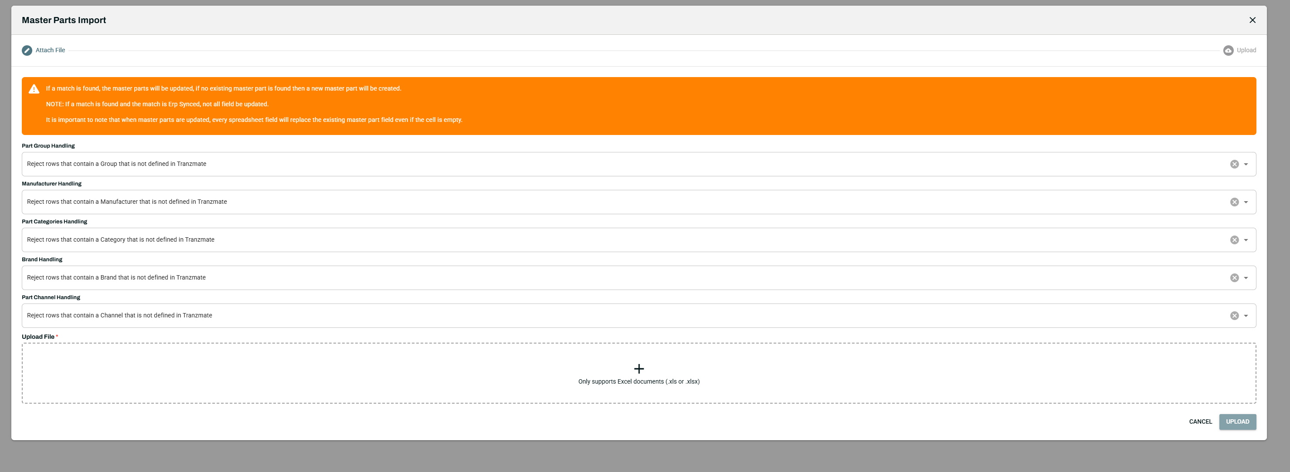
Task: Click the warning triangle icon in banner
Action: (x=34, y=89)
